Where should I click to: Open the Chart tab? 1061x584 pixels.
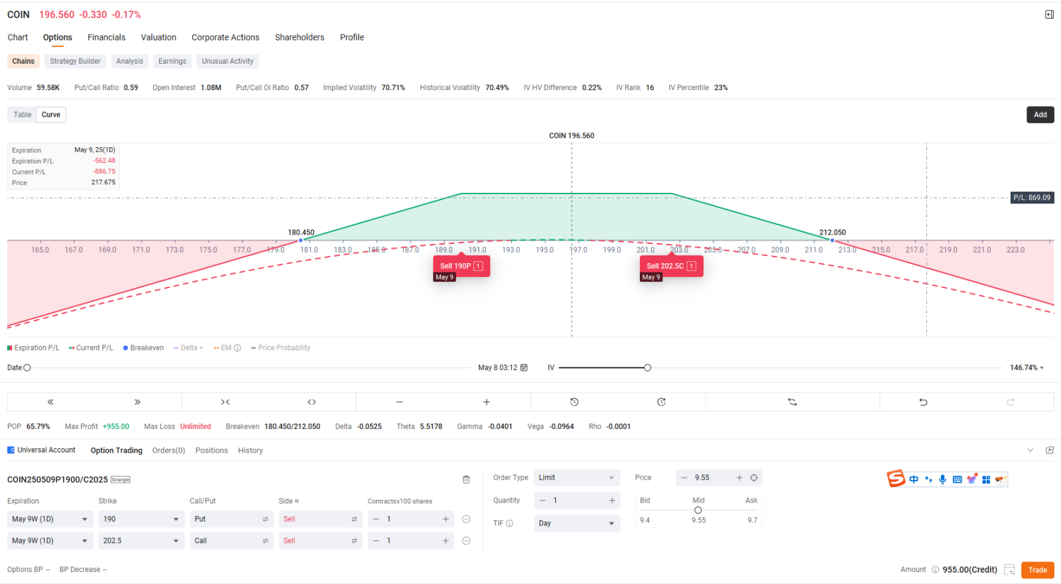tap(18, 37)
